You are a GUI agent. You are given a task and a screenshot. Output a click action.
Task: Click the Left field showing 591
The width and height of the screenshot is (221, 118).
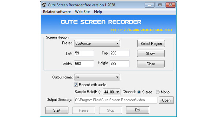84,53
